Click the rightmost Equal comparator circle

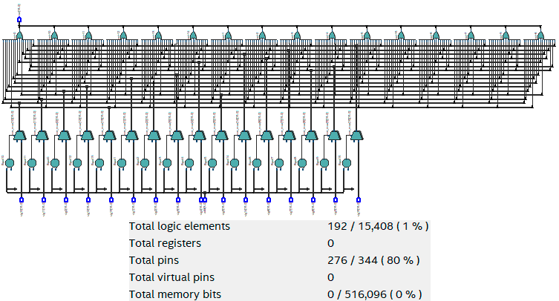pyautogui.click(x=347, y=163)
